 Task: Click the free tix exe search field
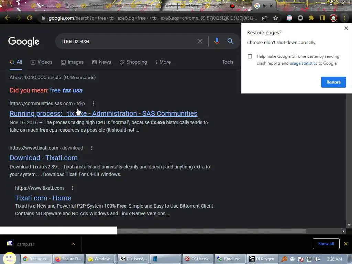128,41
